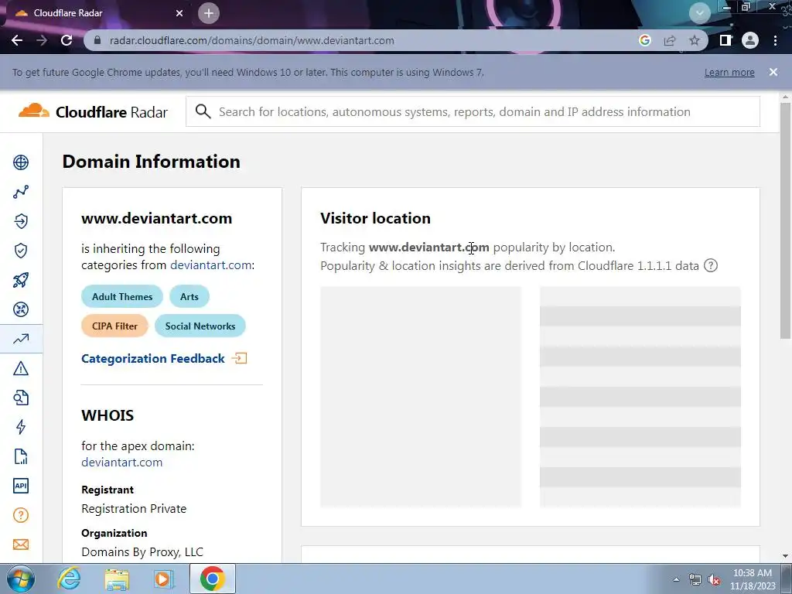Open the traffic line-graph sidebar icon
Viewport: 792px width, 594px height.
coord(21,192)
